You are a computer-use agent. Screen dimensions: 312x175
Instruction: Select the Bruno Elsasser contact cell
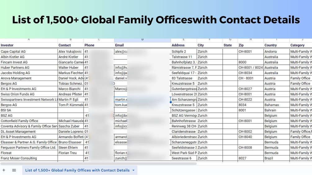coord(71,142)
